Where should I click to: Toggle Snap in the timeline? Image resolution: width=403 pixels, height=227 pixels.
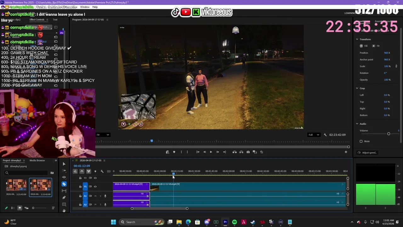coord(82,171)
